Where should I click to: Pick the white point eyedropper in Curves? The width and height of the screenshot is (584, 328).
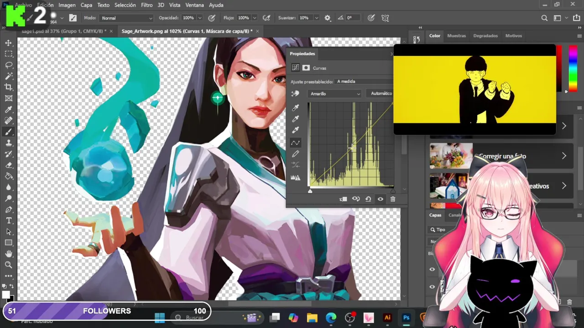click(295, 130)
